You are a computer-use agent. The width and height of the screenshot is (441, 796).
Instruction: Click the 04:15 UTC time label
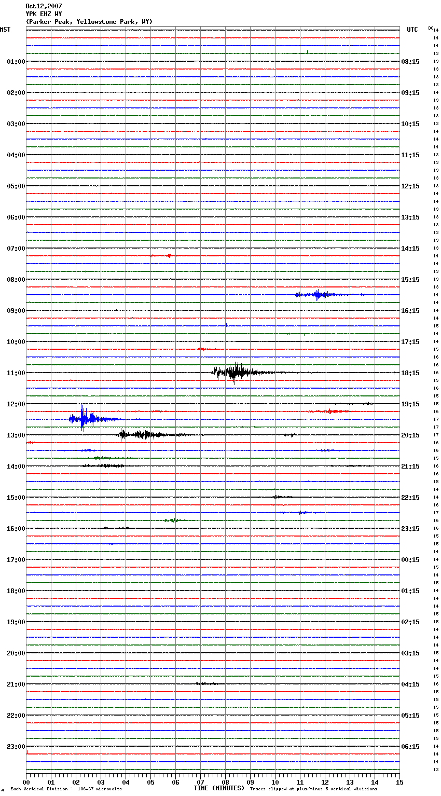click(410, 684)
